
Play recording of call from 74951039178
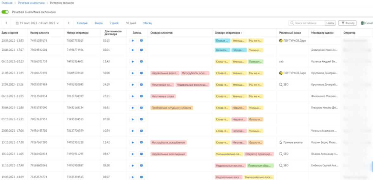point(133,41)
